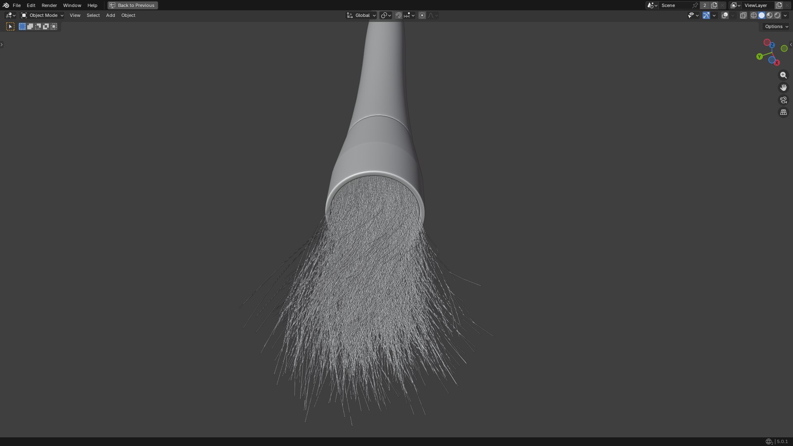Open the proportional editing falloff dropdown
The image size is (793, 446).
(x=433, y=15)
